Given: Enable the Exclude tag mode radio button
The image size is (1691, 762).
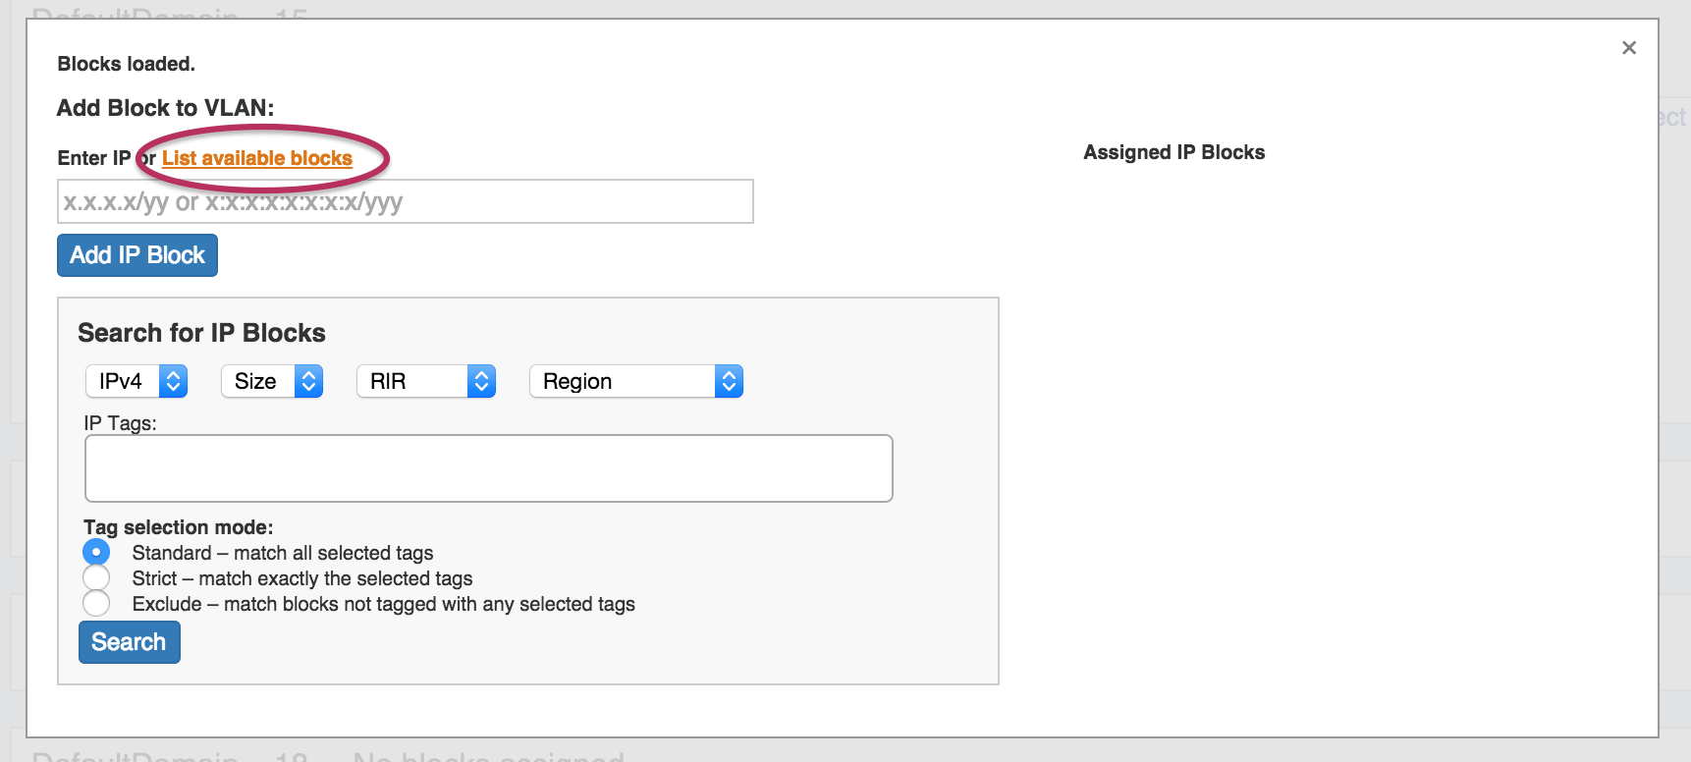Looking at the screenshot, I should pyautogui.click(x=96, y=603).
